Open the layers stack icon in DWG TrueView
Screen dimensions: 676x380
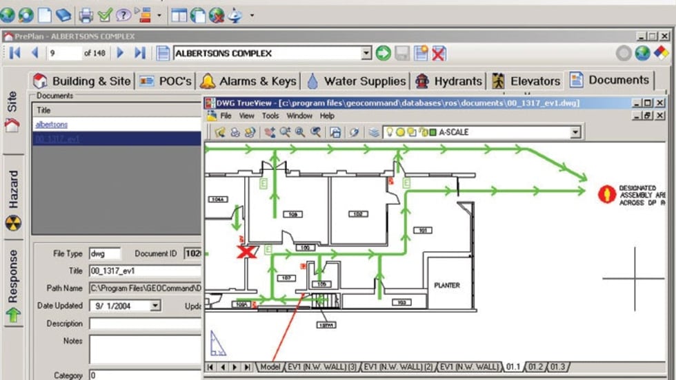(x=373, y=132)
